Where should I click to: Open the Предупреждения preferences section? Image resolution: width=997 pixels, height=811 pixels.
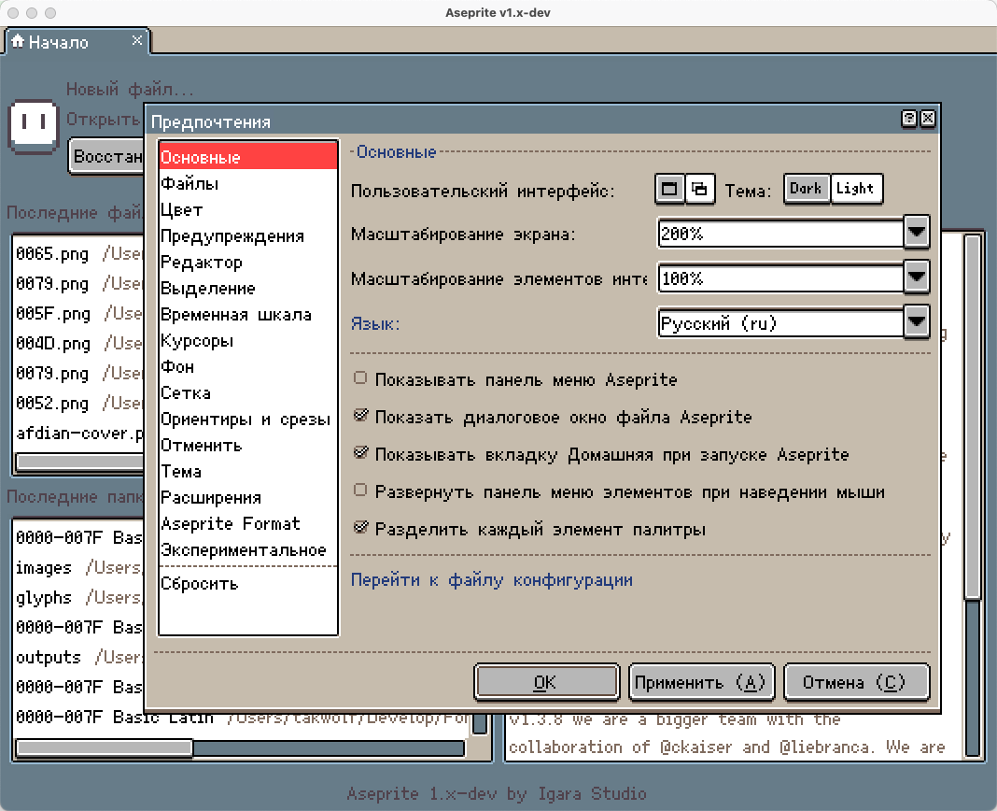[248, 235]
